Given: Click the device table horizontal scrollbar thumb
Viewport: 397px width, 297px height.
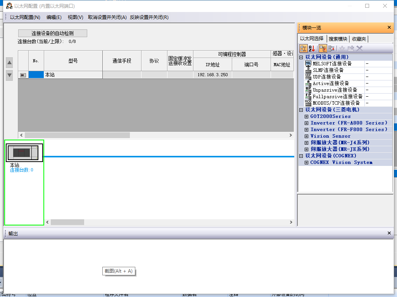Looking at the screenshot, I should point(77,135).
